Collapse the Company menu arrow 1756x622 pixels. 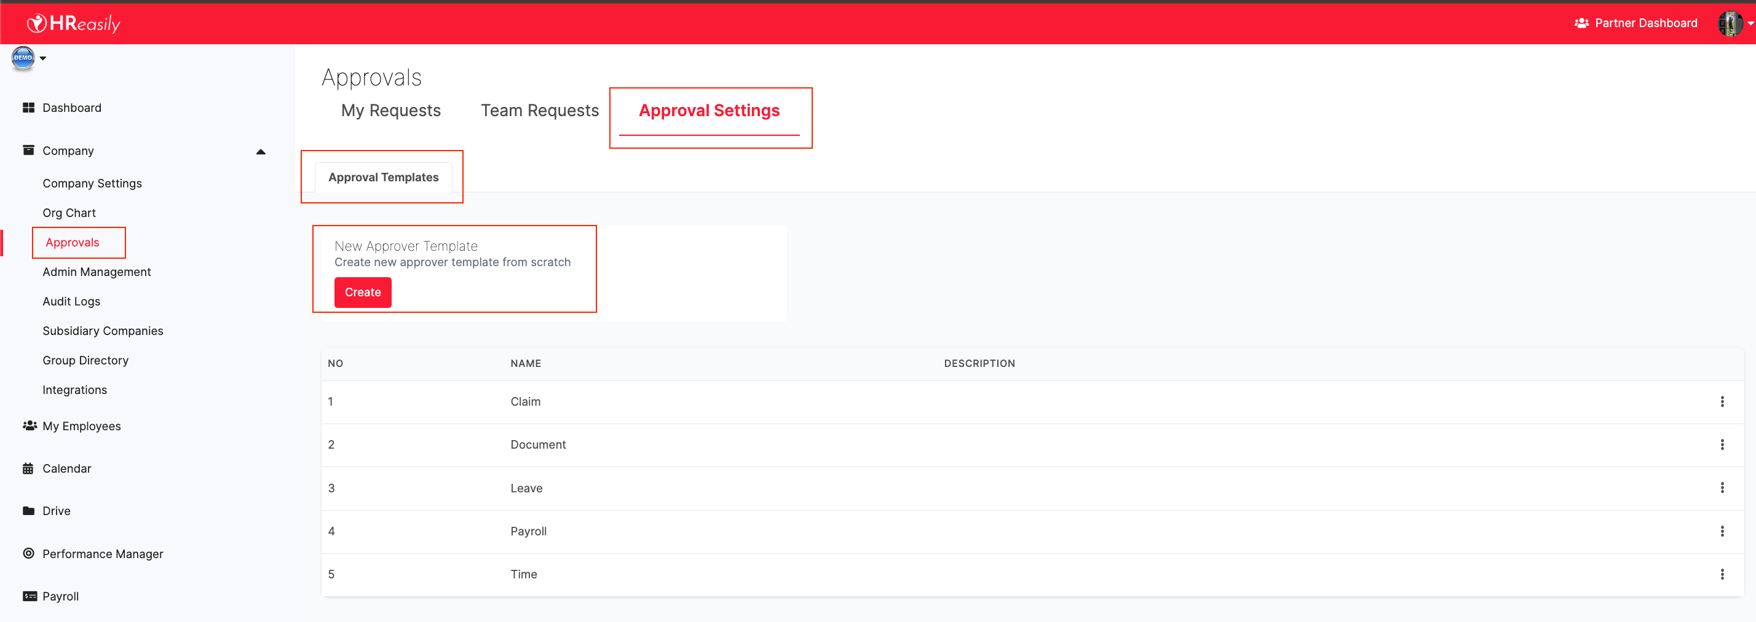point(261,152)
